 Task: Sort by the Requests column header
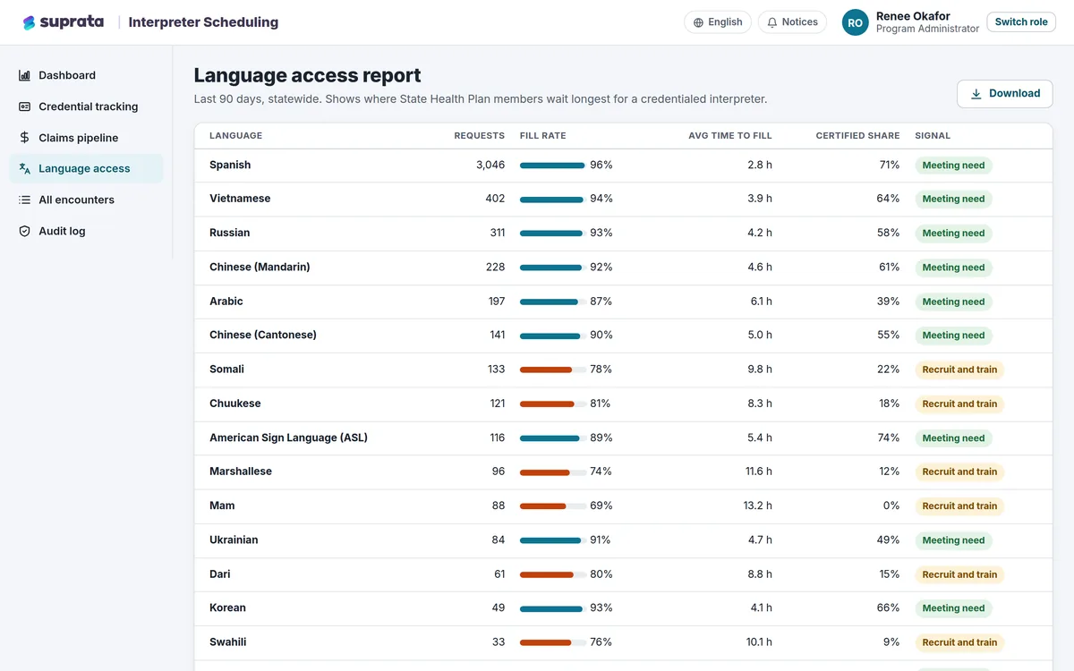(x=479, y=136)
